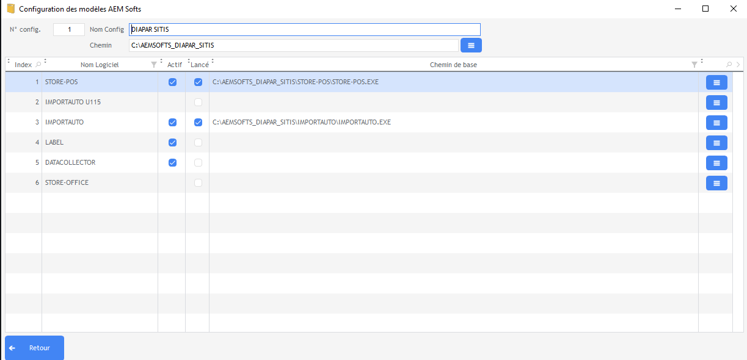Click the Lancé column header
The image size is (747, 360).
coord(200,65)
